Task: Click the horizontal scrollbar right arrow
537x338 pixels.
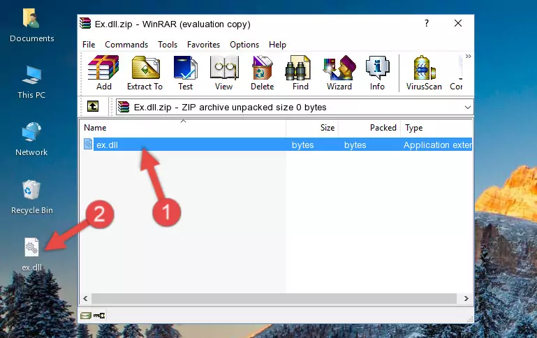Action: click(466, 299)
